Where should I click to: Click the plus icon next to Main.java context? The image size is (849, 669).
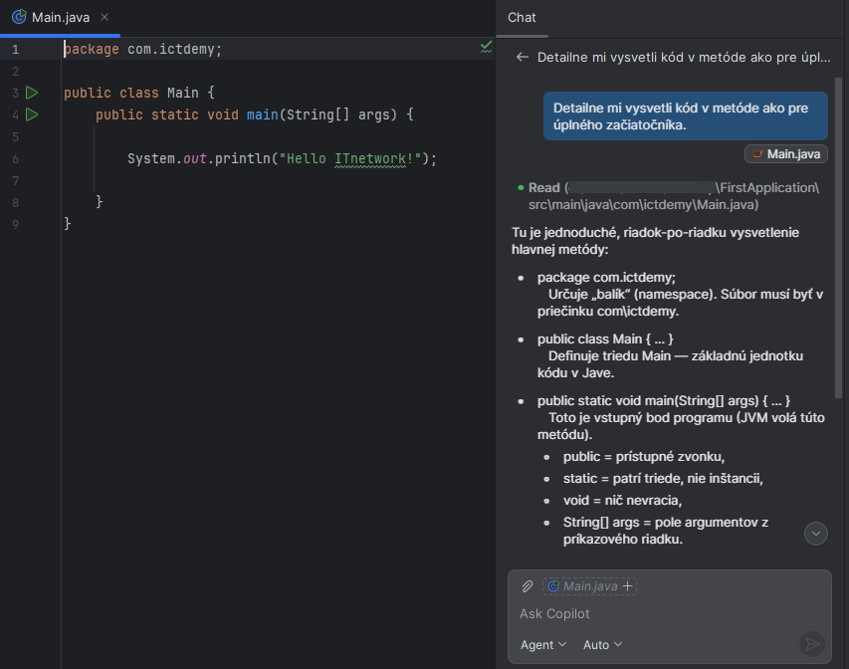click(628, 586)
